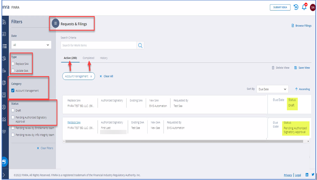Open the Replace SAA link
The height and width of the screenshot is (180, 317).
(74, 122)
